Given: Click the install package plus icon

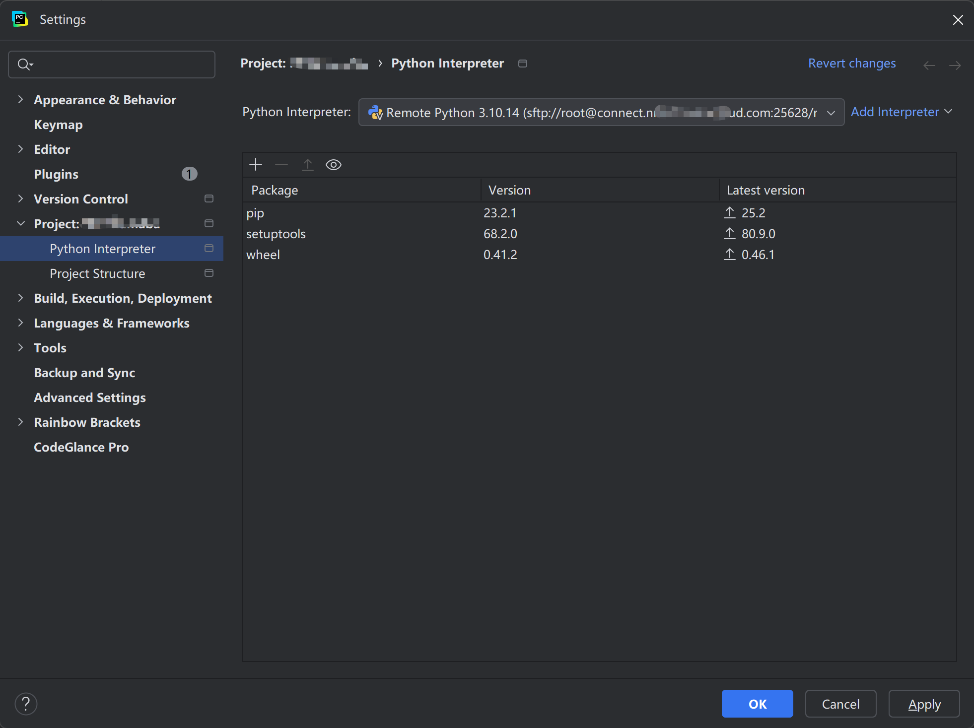Looking at the screenshot, I should tap(256, 165).
